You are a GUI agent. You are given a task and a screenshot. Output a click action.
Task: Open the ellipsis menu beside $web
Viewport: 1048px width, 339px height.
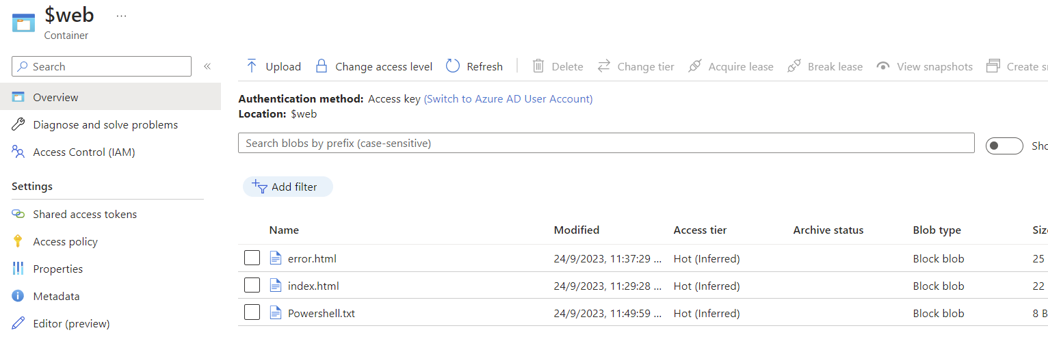pyautogui.click(x=121, y=16)
